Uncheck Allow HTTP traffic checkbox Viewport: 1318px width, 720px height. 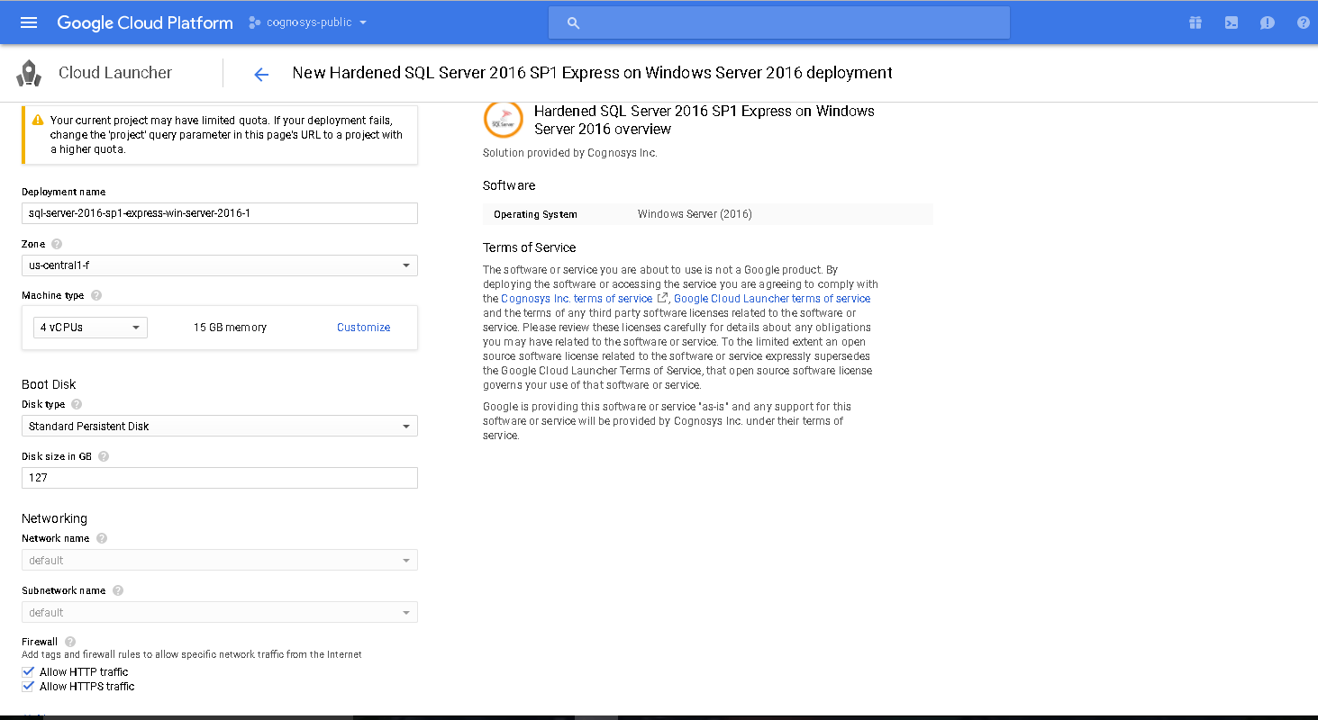pos(28,671)
